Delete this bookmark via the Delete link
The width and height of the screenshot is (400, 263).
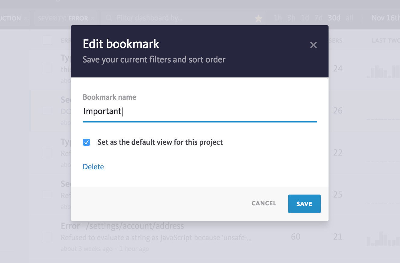93,167
